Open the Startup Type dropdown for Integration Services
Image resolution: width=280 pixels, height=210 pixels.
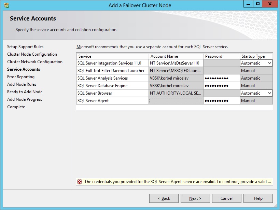(x=269, y=63)
